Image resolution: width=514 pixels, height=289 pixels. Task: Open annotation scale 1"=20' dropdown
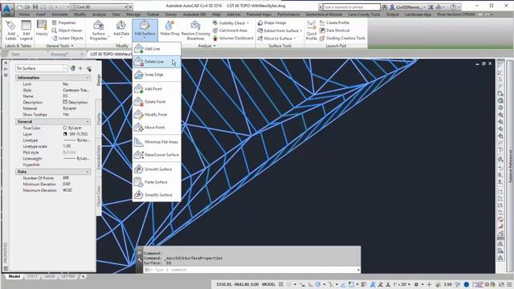402,284
